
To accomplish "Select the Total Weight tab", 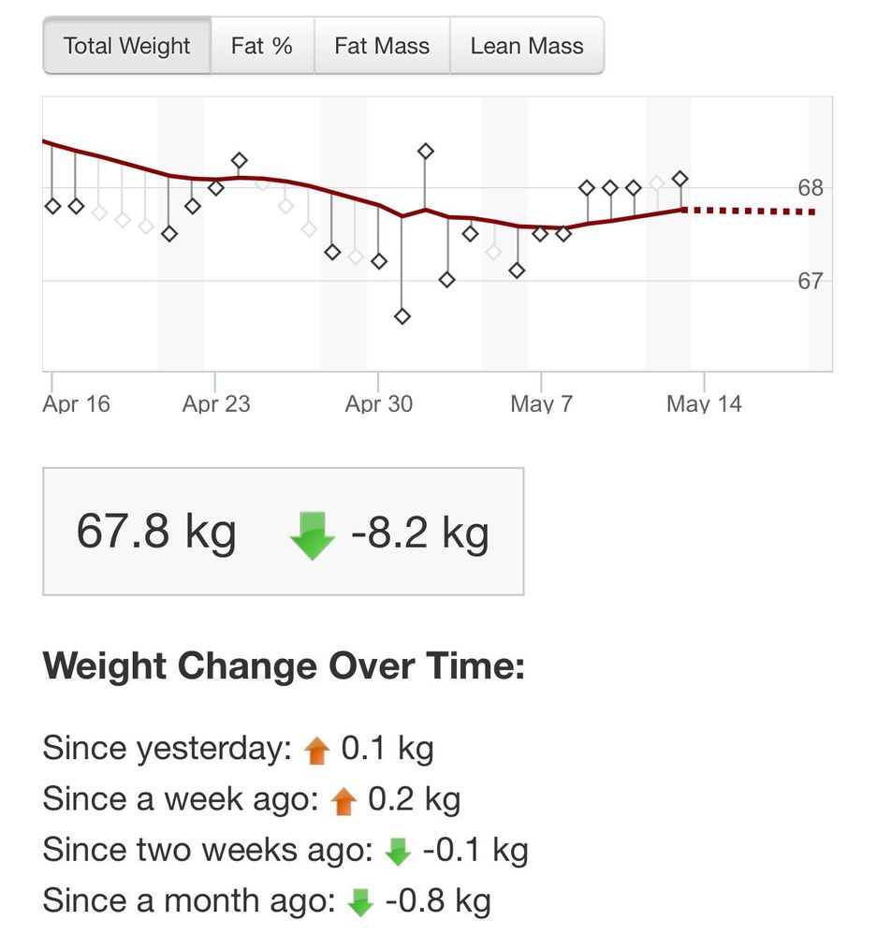I will pyautogui.click(x=126, y=46).
